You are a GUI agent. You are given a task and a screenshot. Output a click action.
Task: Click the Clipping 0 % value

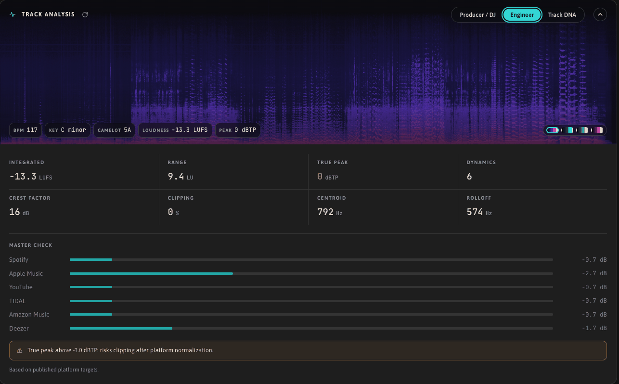pos(173,212)
